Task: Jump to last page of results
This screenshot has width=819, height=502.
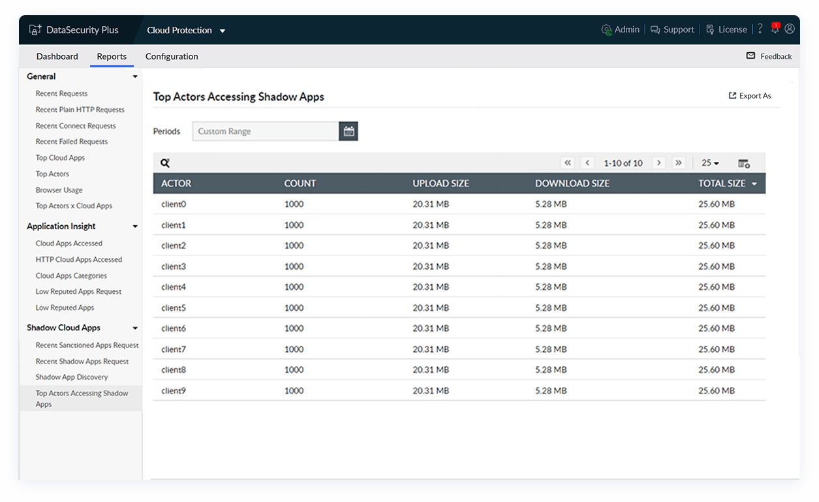Action: point(679,163)
